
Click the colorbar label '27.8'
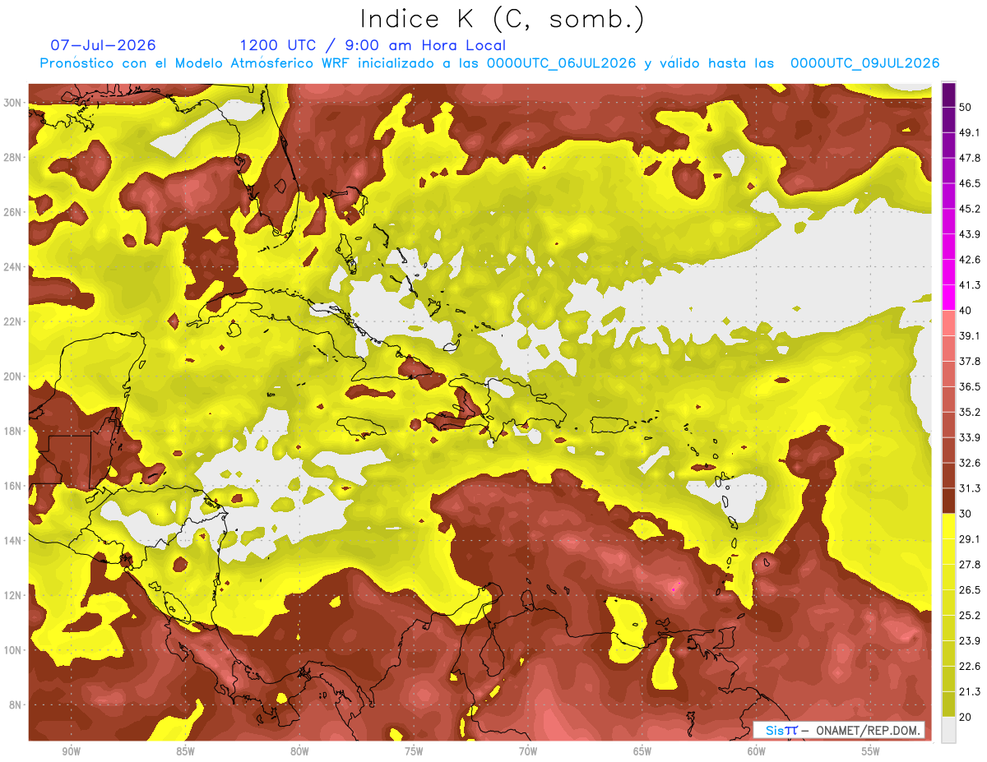(970, 565)
